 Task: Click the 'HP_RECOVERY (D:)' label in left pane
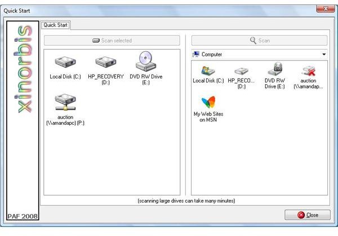point(106,80)
